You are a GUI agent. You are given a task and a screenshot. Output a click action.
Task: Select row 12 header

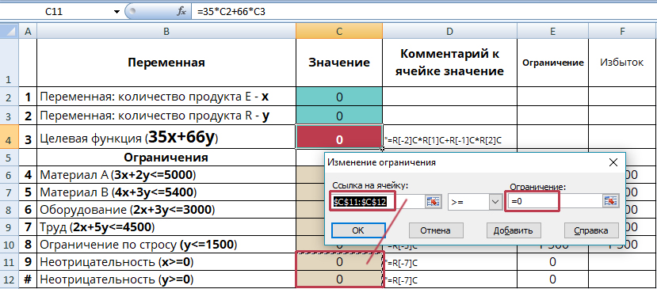coord(10,279)
